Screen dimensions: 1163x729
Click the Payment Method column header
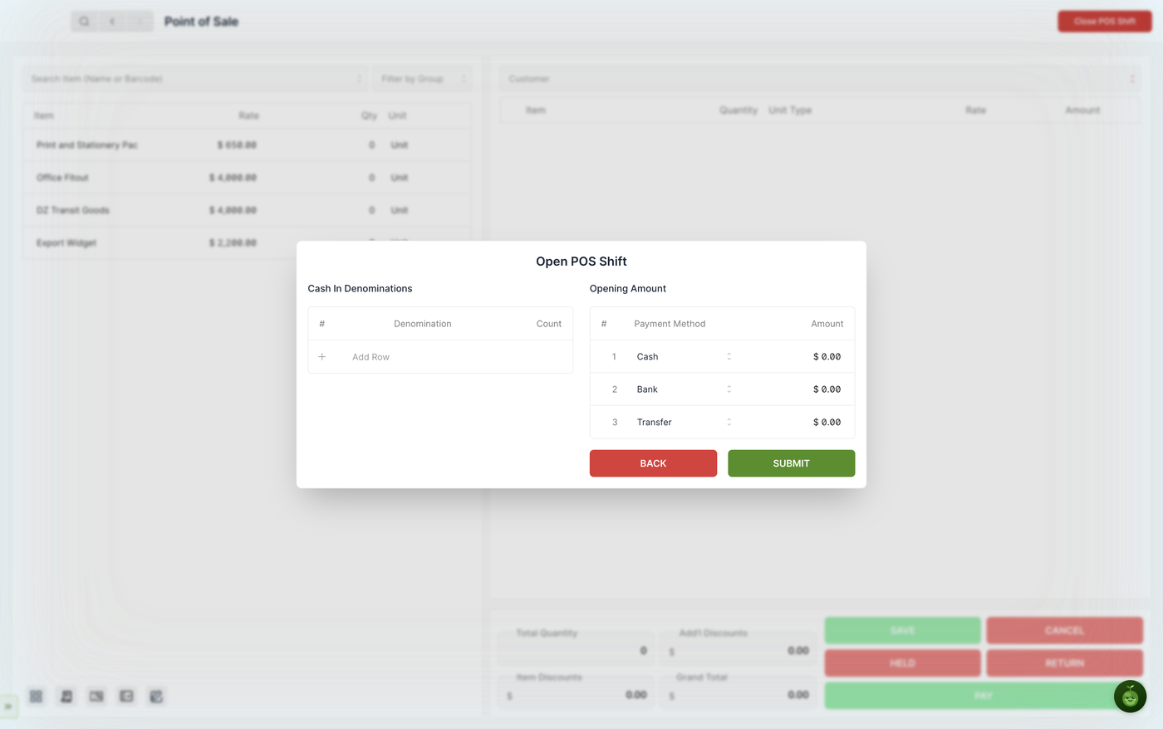670,324
